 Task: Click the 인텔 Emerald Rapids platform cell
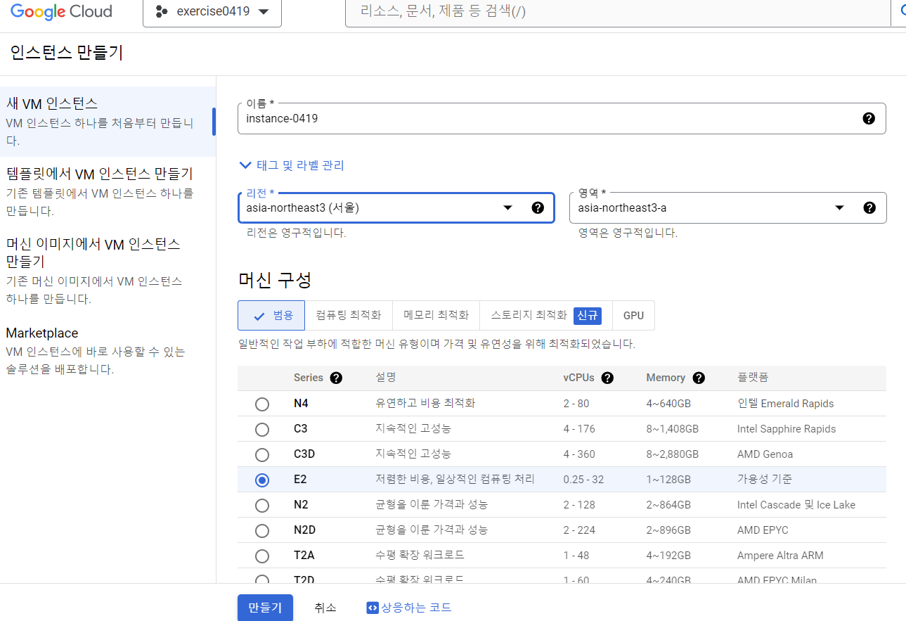pos(785,404)
